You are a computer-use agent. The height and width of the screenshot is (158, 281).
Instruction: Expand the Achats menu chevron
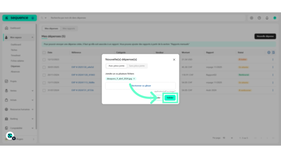tap(32, 100)
